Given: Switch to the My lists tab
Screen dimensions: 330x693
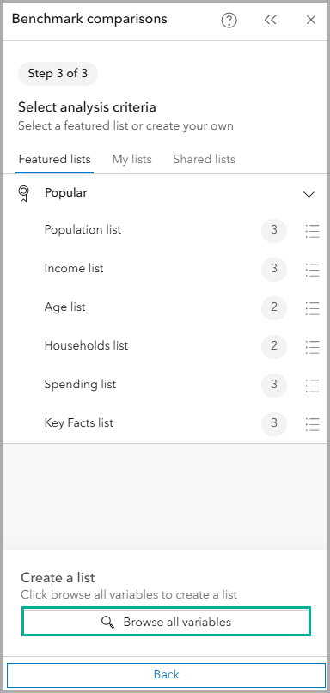Looking at the screenshot, I should (131, 159).
